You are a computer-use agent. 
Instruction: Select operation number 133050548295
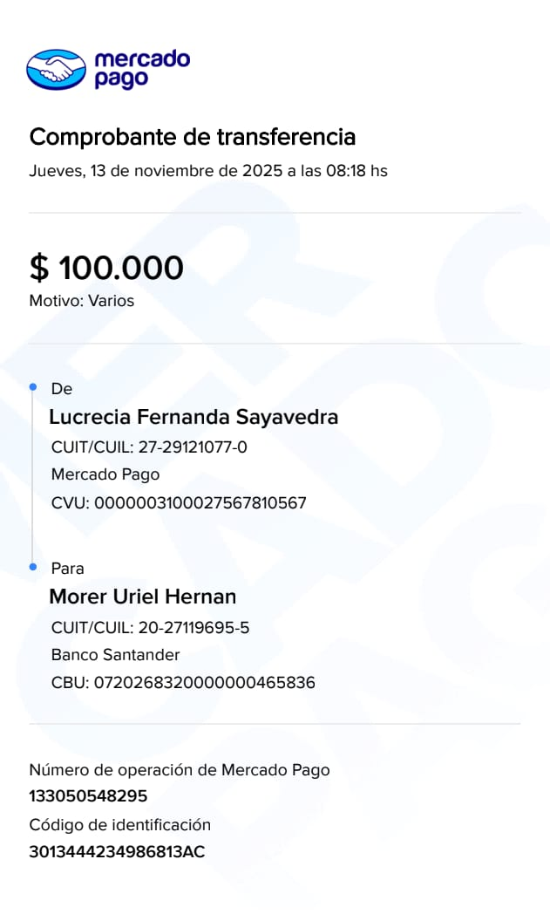click(88, 796)
